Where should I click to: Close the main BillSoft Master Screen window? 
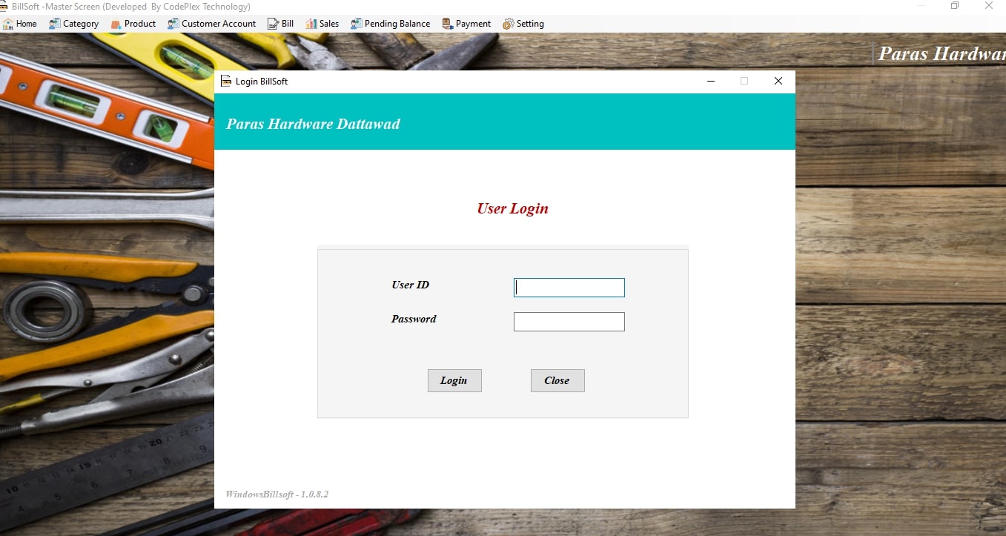[x=989, y=6]
